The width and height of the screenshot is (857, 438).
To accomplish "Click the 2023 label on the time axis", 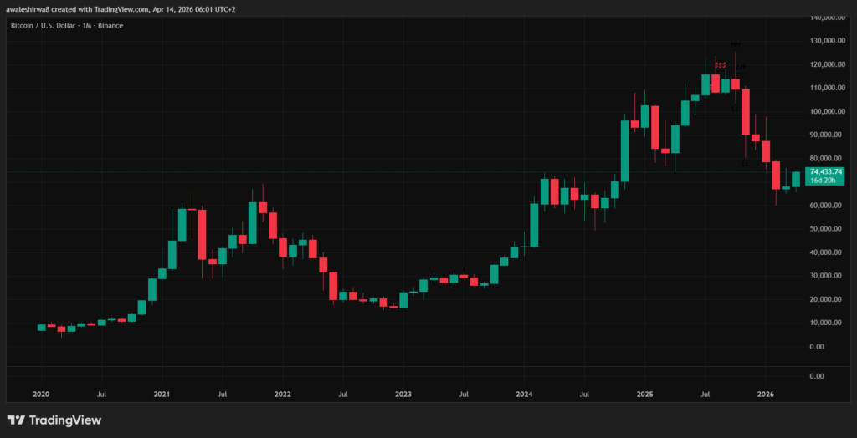I will click(403, 393).
